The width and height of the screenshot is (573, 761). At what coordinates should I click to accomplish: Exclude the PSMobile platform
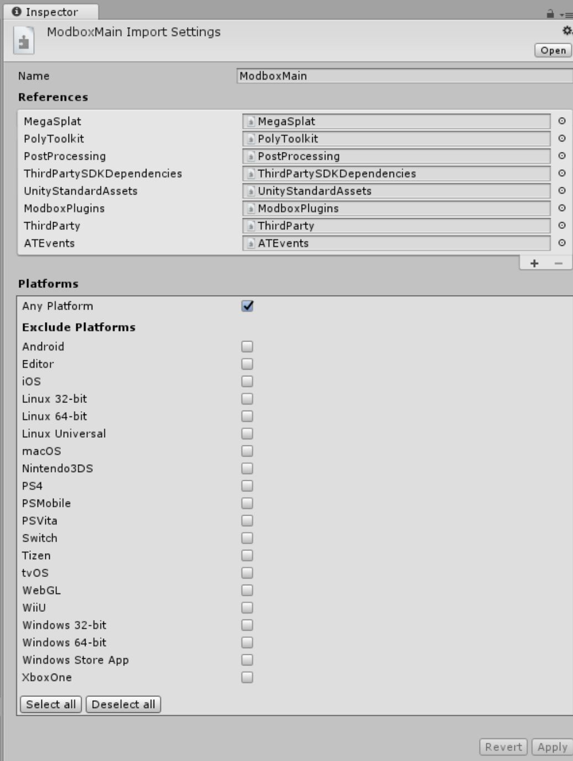247,503
